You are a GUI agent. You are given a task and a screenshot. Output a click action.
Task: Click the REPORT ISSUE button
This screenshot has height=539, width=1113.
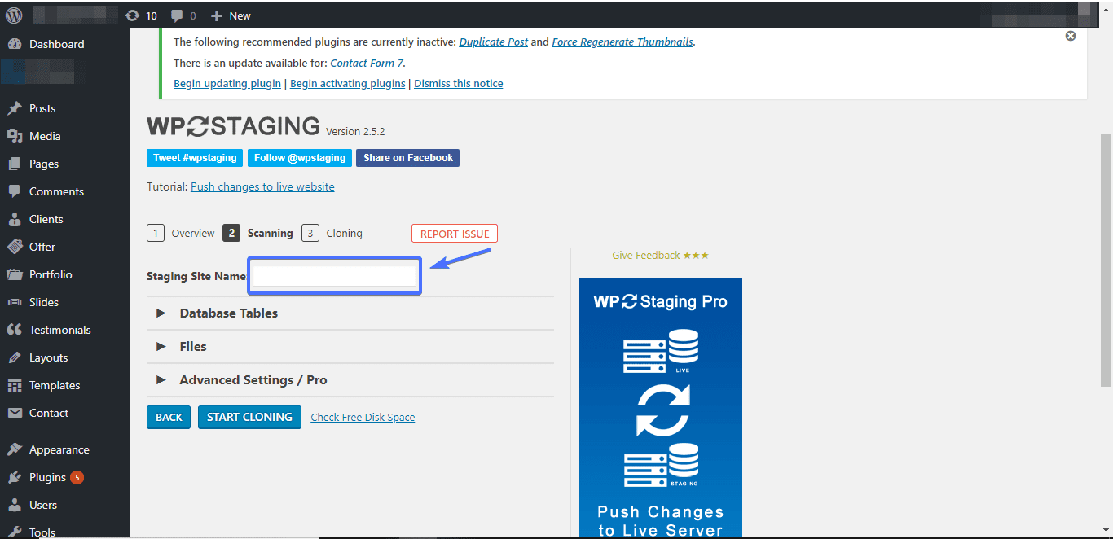click(455, 234)
